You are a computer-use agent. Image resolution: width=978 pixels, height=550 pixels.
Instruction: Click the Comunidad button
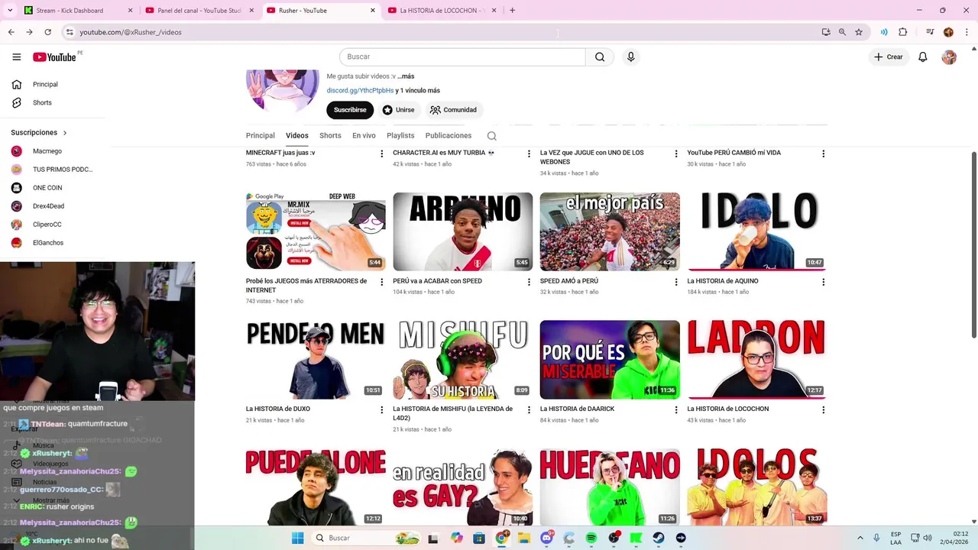453,110
